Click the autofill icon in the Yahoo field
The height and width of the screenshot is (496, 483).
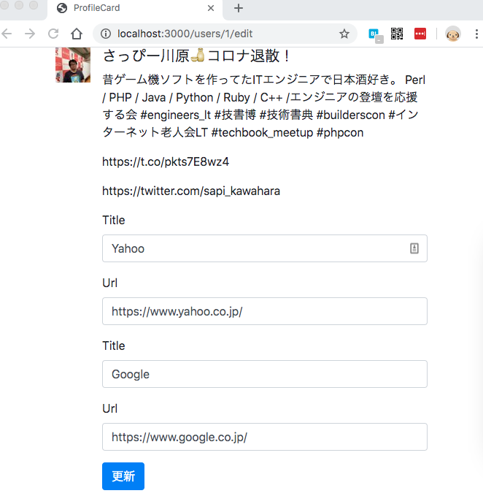(x=414, y=248)
